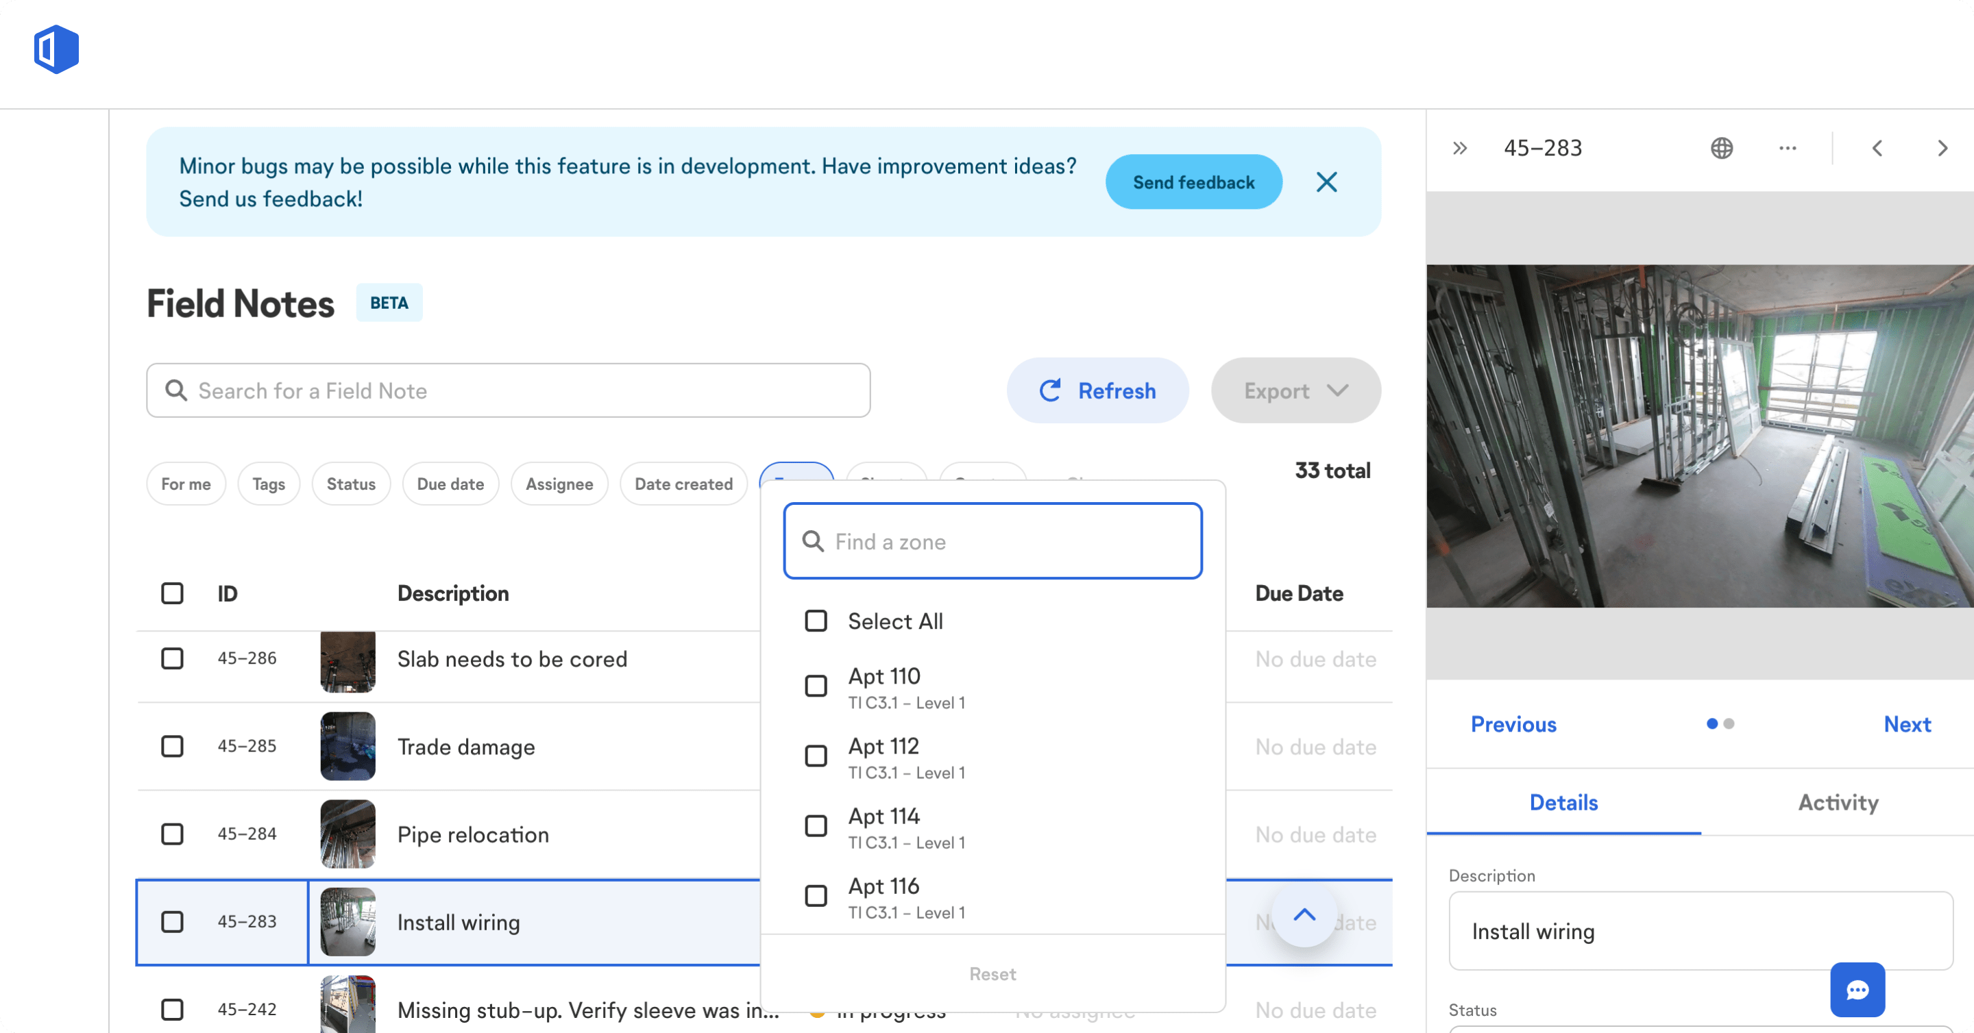Image resolution: width=1974 pixels, height=1033 pixels.
Task: Click the Send feedback button
Action: [x=1193, y=182]
